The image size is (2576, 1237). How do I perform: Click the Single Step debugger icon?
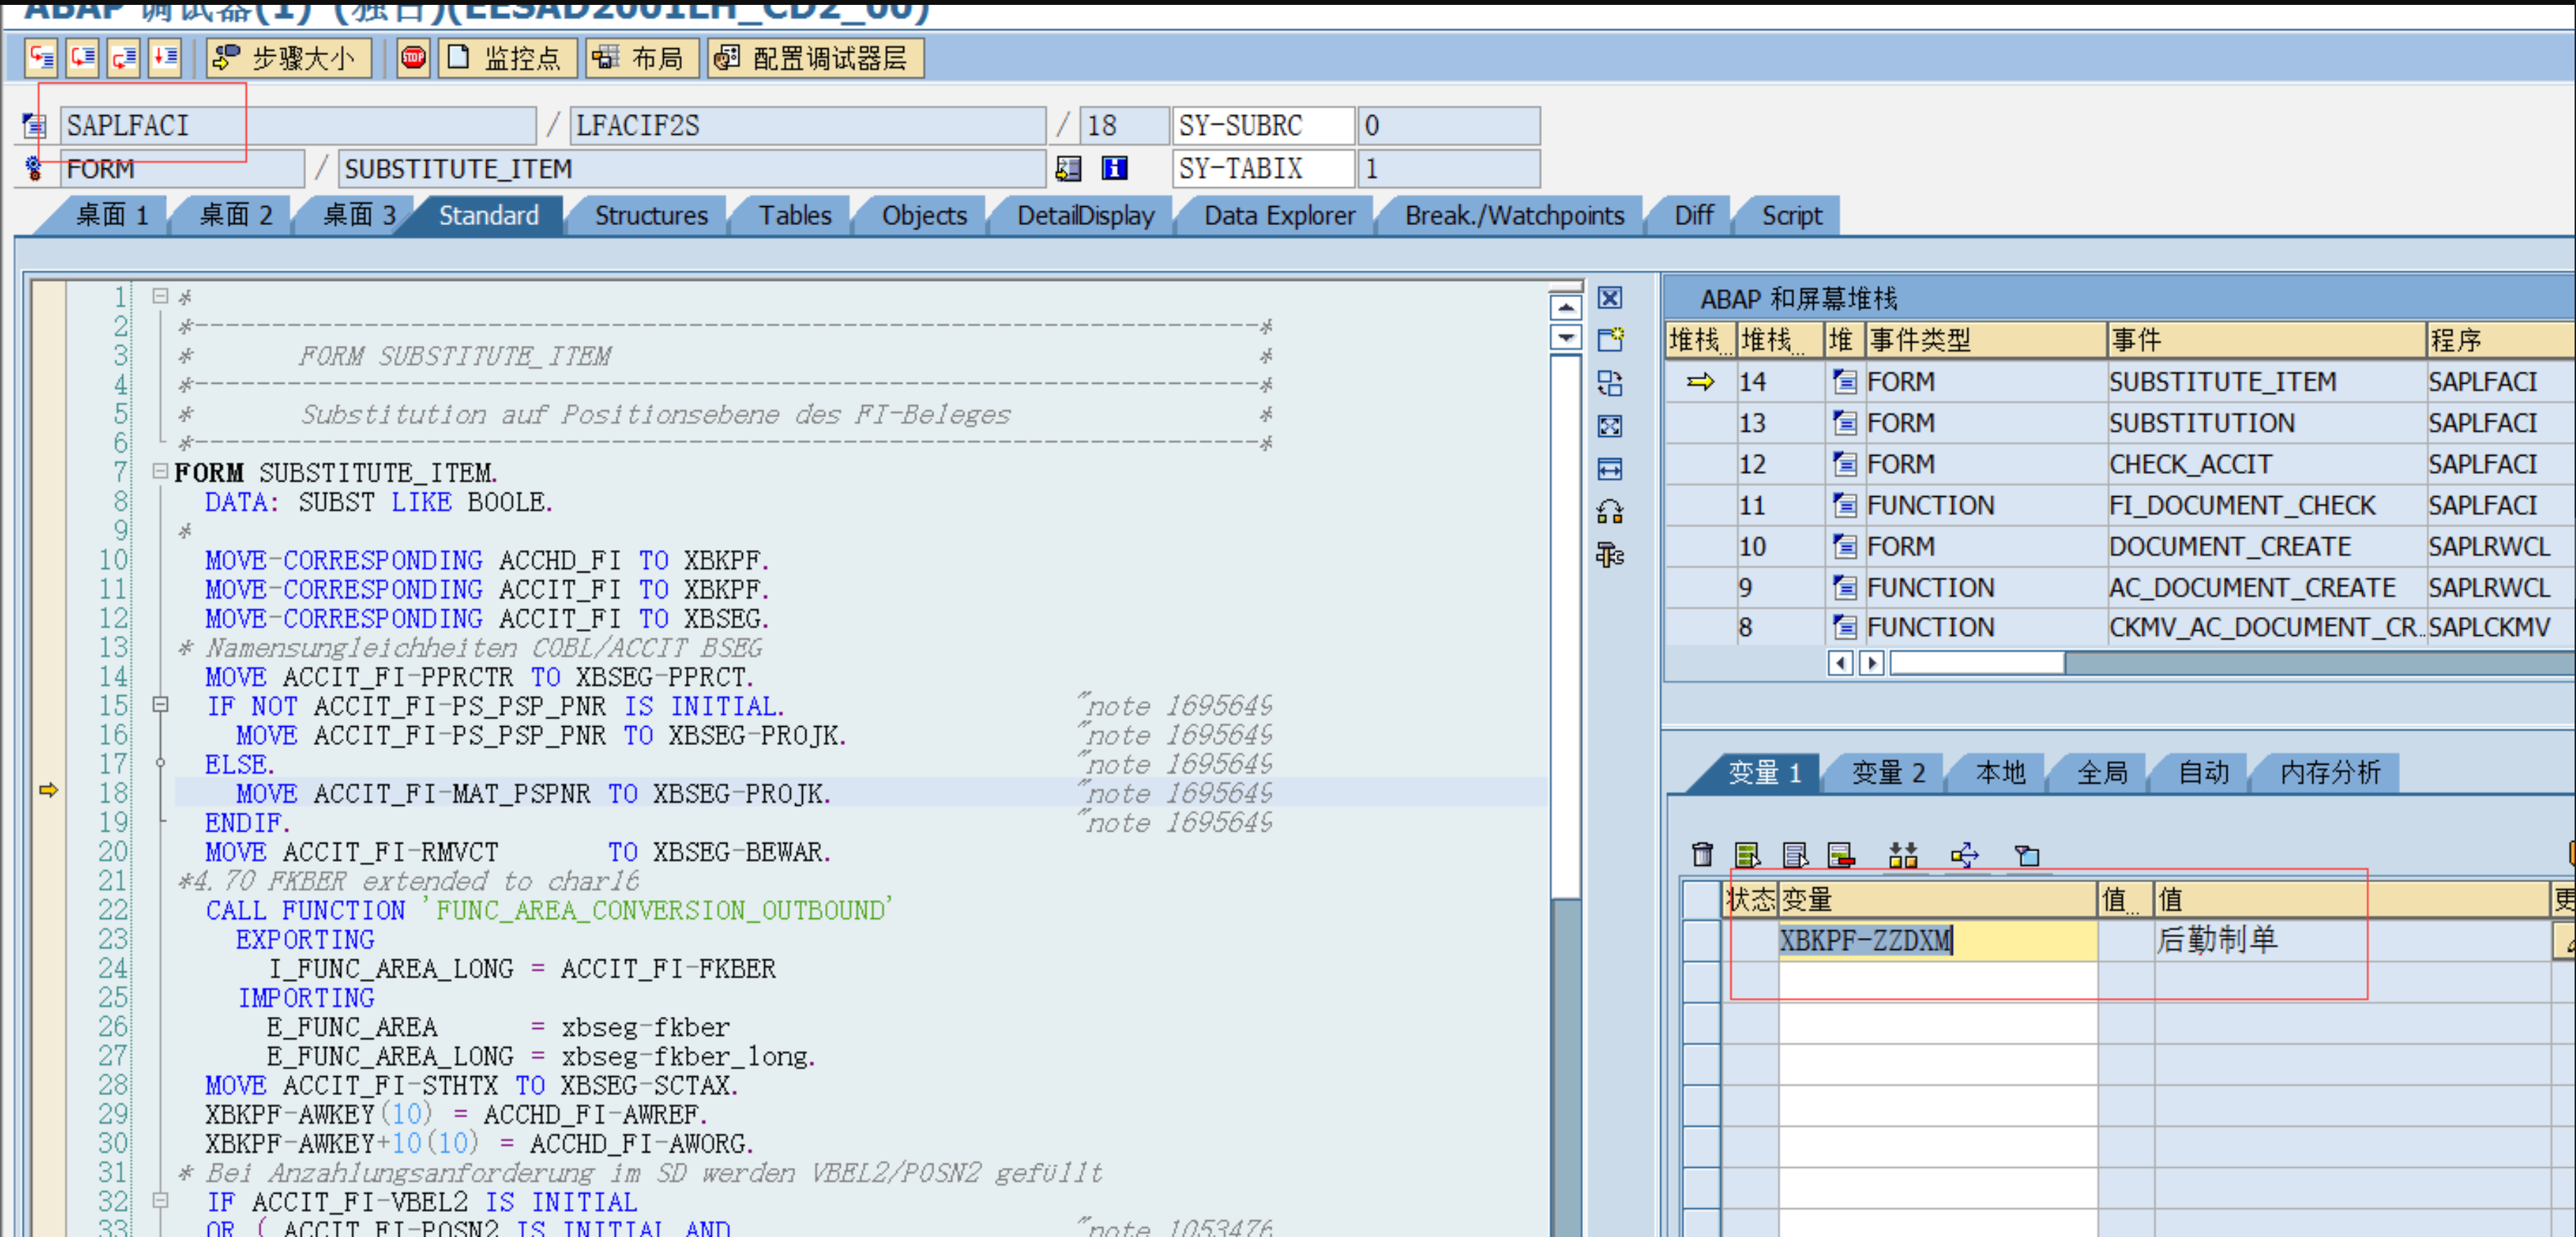pos(42,58)
